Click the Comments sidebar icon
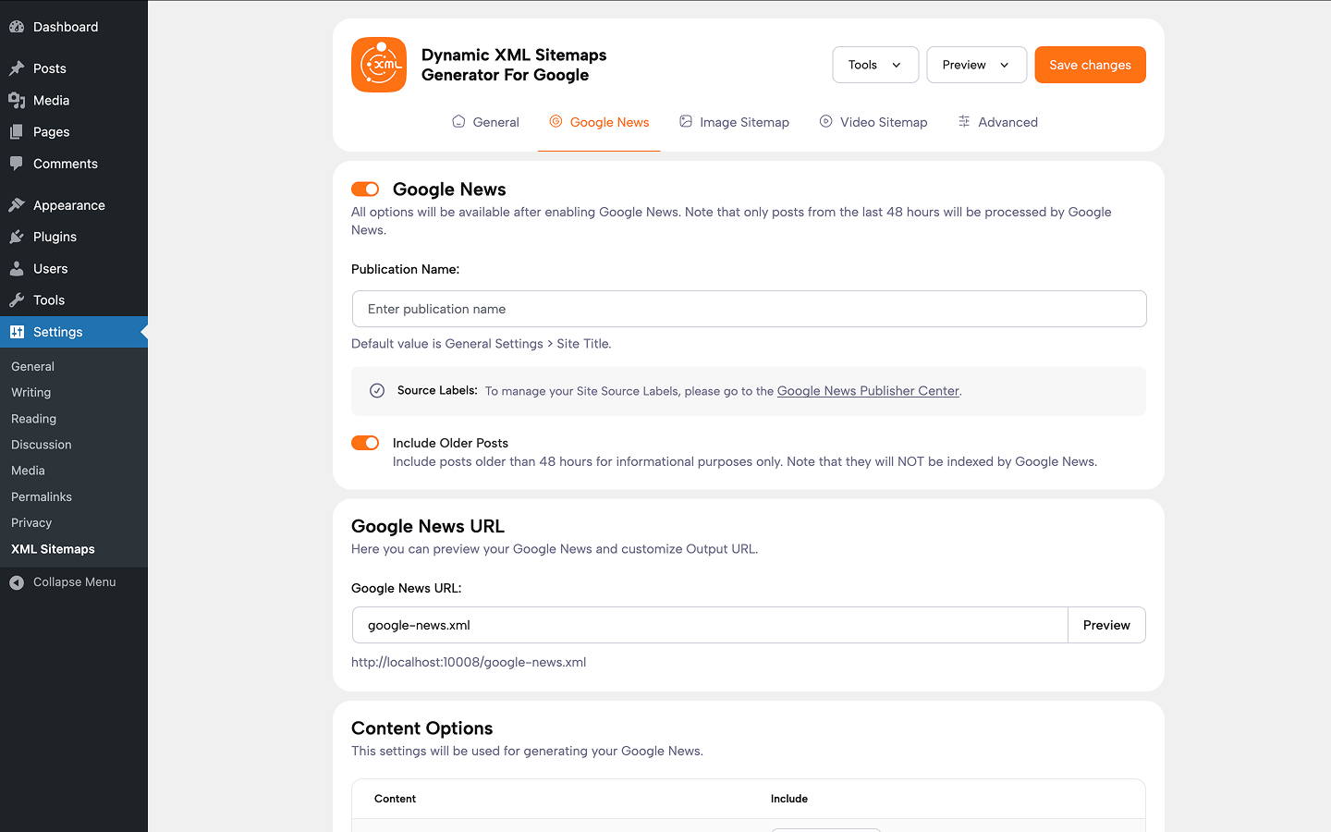This screenshot has width=1331, height=832. coord(17,164)
